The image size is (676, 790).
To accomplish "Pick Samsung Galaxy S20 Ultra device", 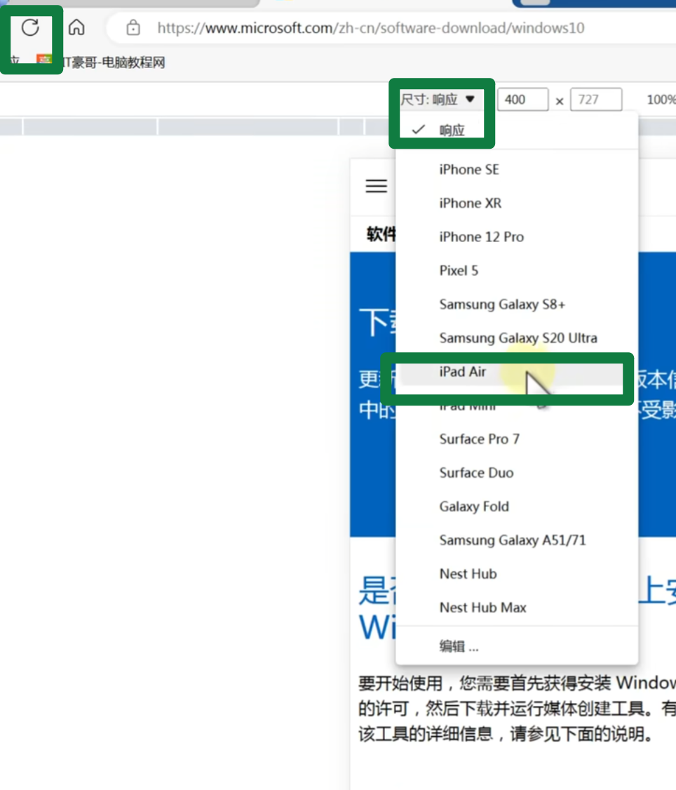I will (x=517, y=338).
